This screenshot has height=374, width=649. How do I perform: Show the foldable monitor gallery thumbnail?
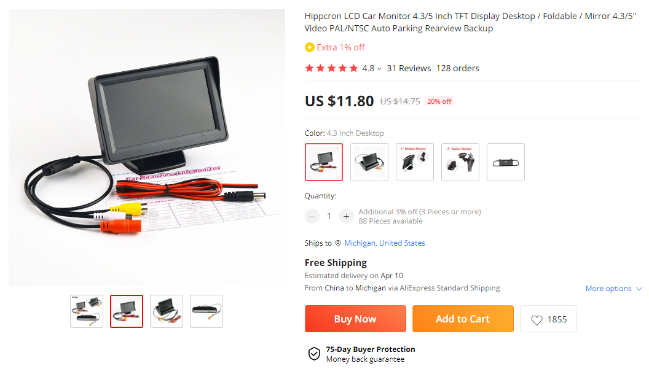(167, 311)
